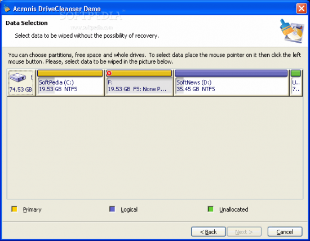
Task: Click the blue bar above SoftNews (D:)
Action: pyautogui.click(x=231, y=73)
